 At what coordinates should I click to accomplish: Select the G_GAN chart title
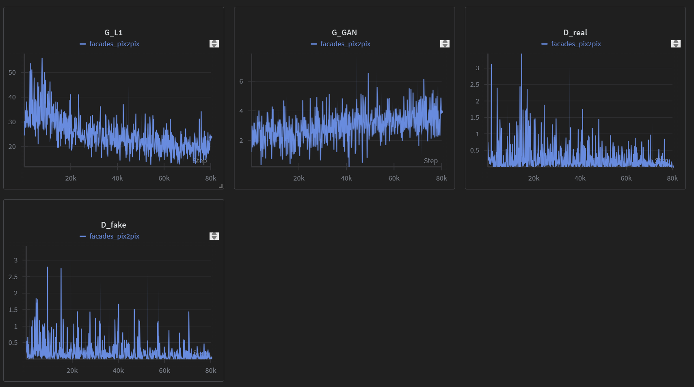pyautogui.click(x=344, y=32)
